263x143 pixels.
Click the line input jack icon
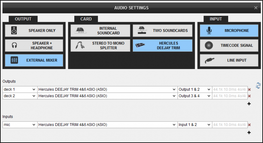pyautogui.click(x=209, y=61)
